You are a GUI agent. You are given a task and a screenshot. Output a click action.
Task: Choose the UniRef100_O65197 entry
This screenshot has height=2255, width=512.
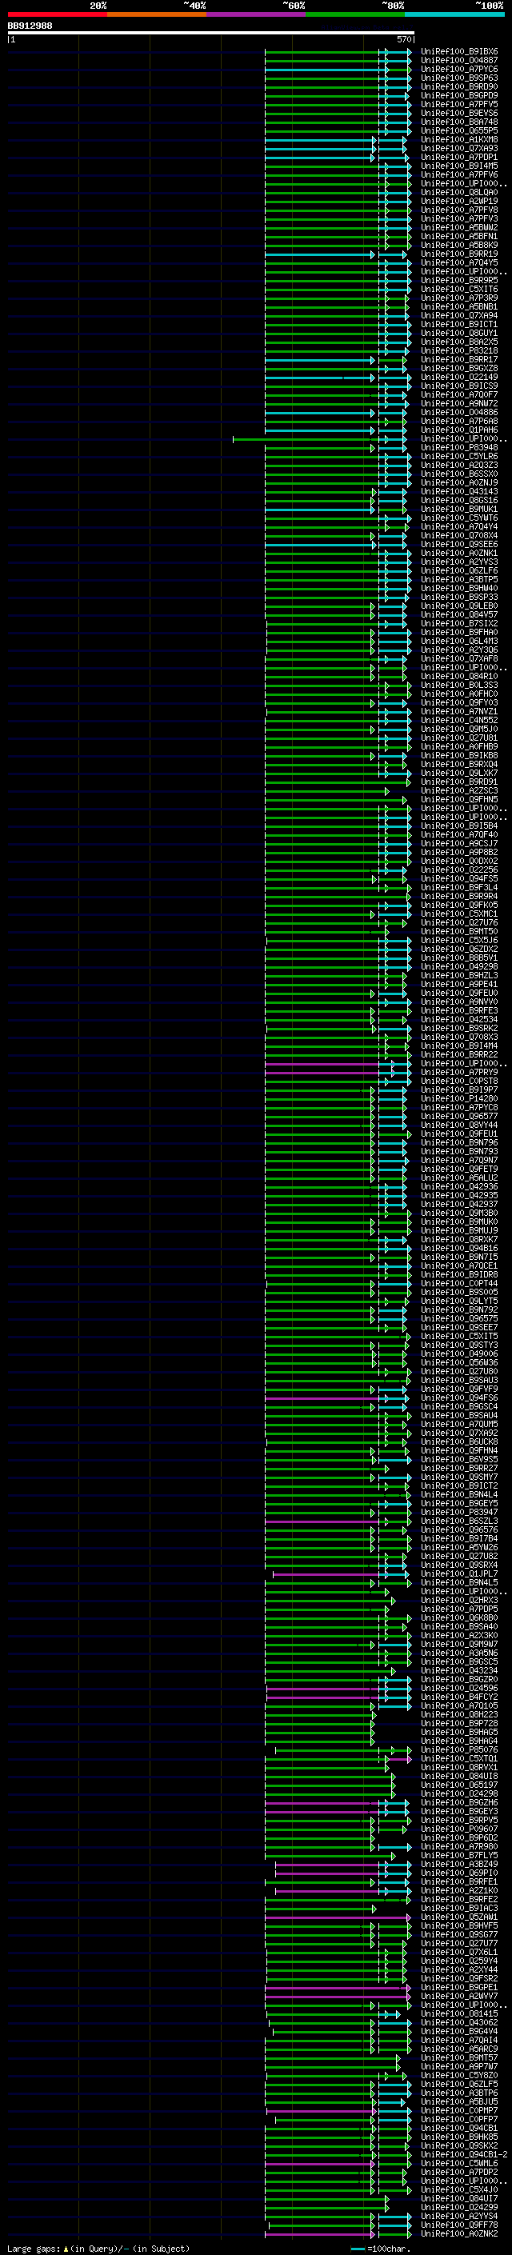458,1785
